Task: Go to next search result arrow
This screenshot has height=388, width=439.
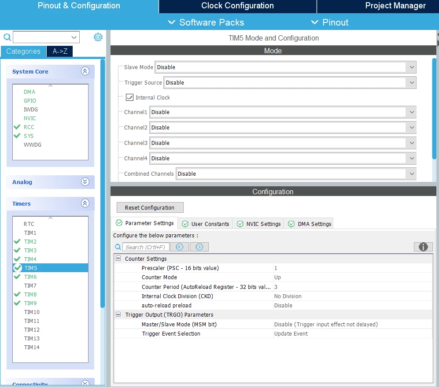Action: pos(199,247)
